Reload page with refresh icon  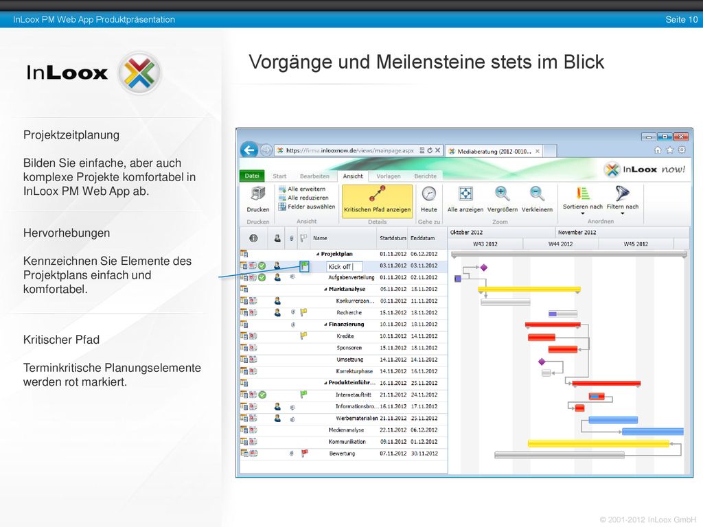430,150
